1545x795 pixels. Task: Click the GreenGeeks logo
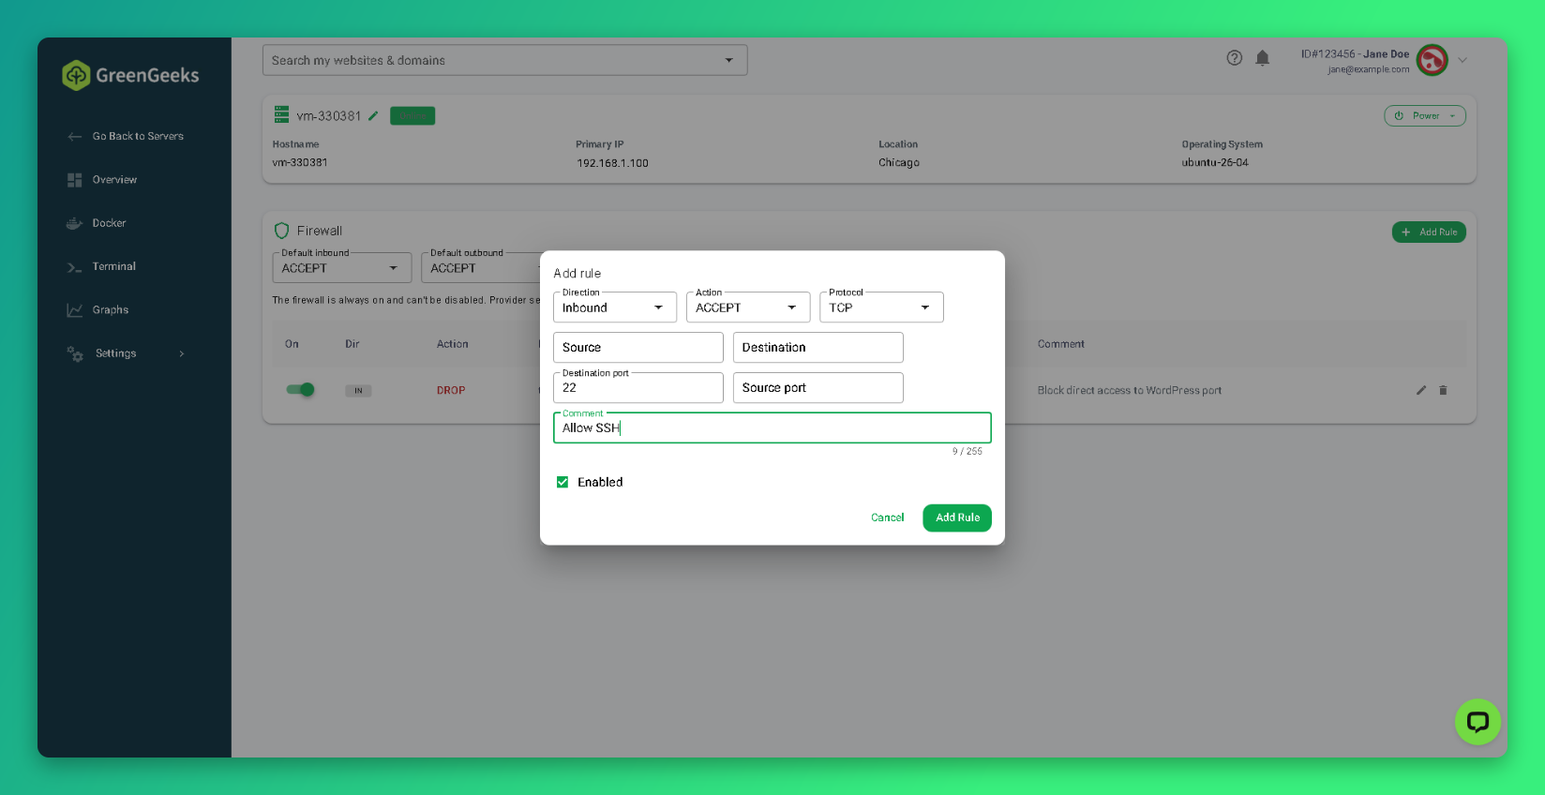click(130, 75)
